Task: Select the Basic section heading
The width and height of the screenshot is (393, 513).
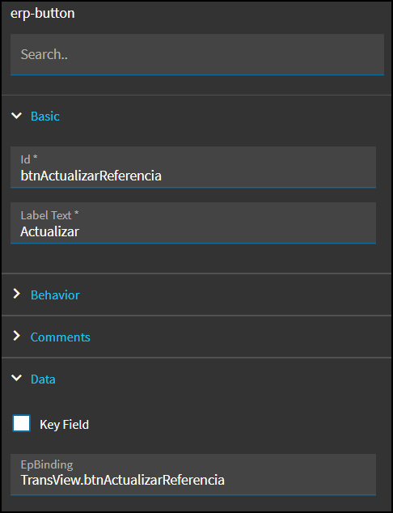Action: 45,117
